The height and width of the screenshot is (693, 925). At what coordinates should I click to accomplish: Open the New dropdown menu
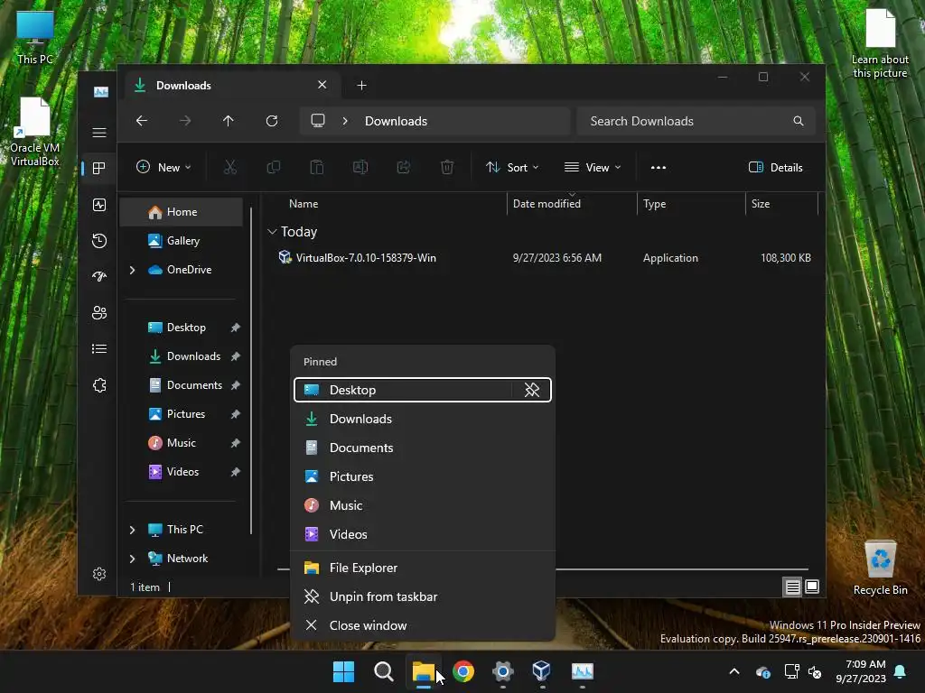click(164, 167)
